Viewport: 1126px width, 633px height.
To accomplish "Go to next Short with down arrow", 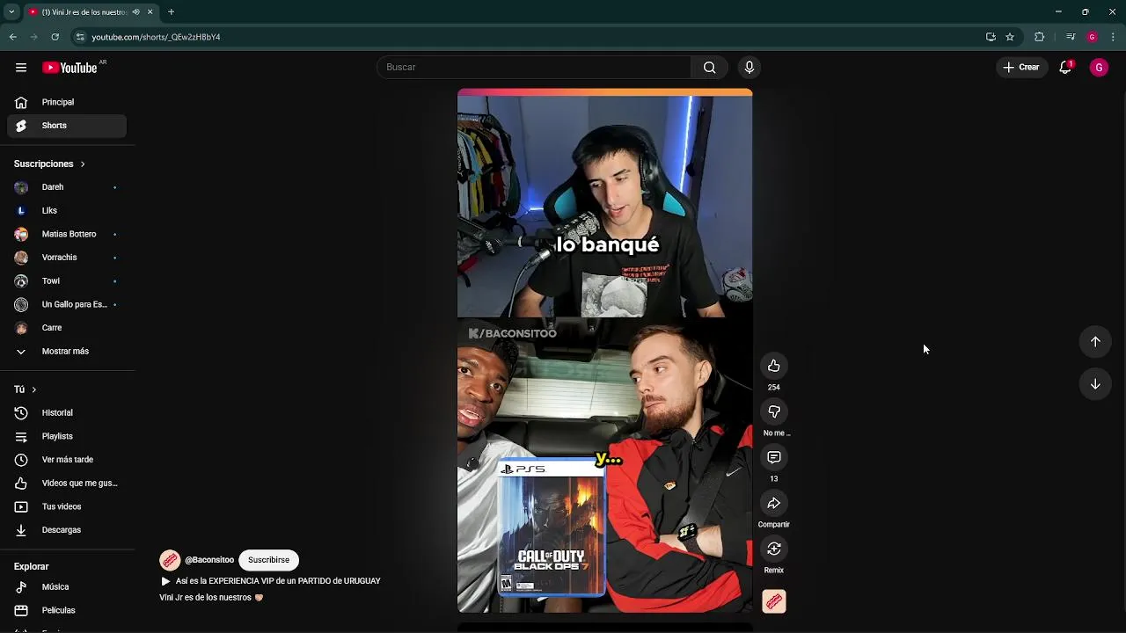I will coord(1095,384).
